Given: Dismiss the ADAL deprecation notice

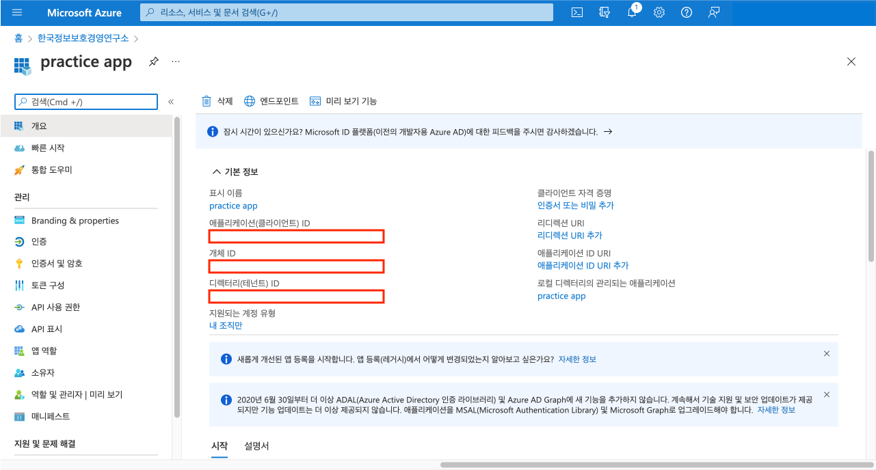Looking at the screenshot, I should (826, 395).
